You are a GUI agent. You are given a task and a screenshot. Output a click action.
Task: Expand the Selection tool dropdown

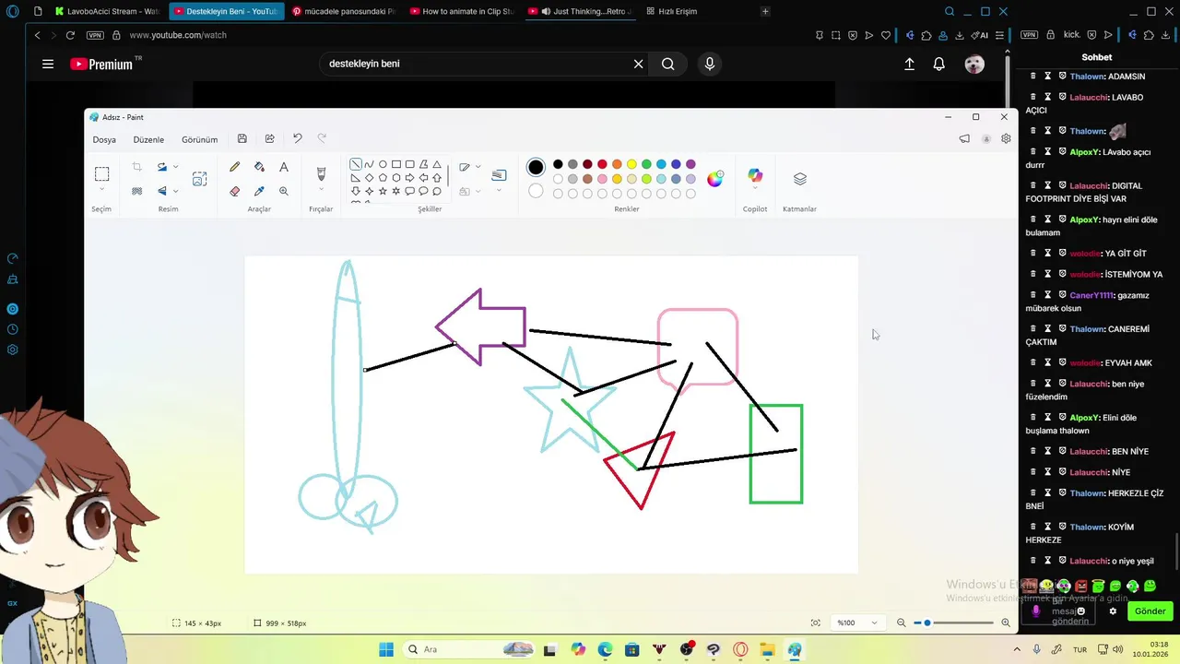tap(101, 190)
